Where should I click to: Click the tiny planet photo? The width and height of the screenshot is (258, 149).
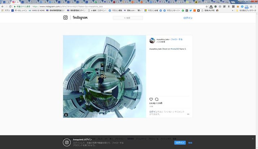pos(105,76)
